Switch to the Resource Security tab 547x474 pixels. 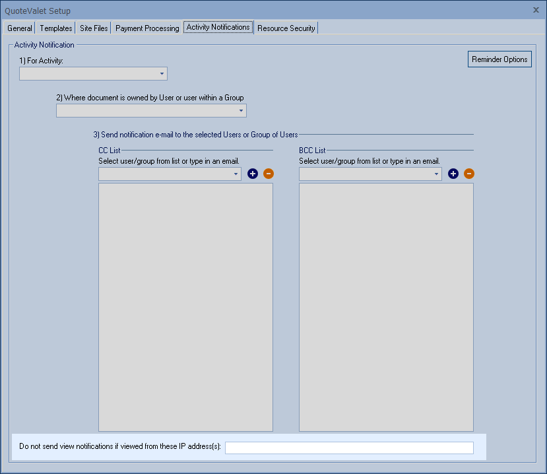(286, 28)
